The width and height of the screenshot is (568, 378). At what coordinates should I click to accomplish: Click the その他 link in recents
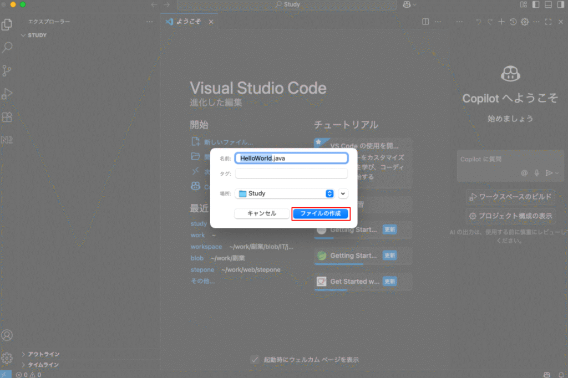pyautogui.click(x=202, y=281)
